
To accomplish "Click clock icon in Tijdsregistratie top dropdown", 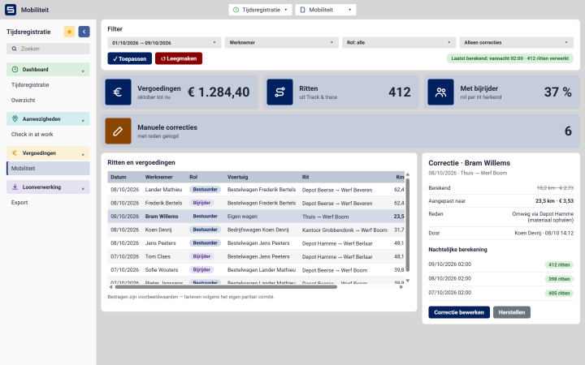I will coord(236,10).
